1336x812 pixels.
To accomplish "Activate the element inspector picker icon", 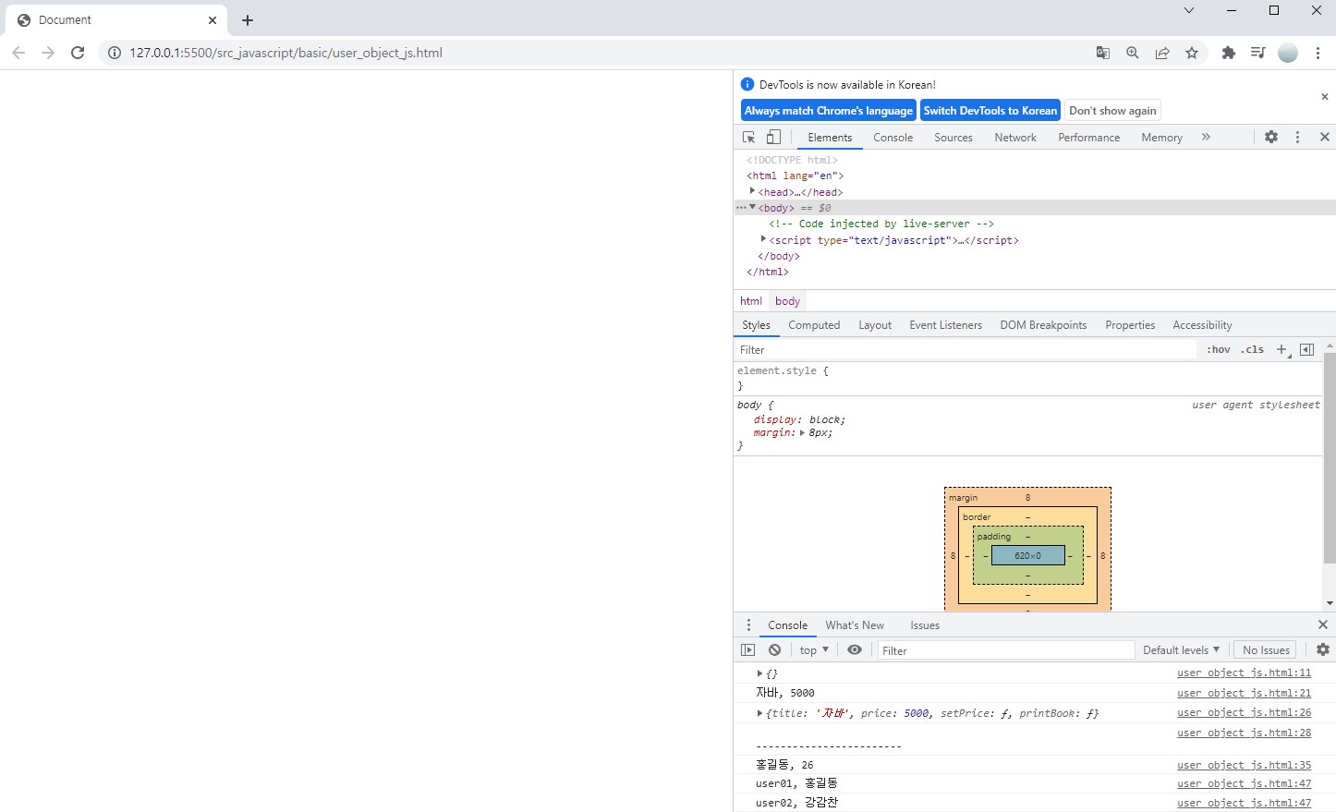I will pos(749,138).
